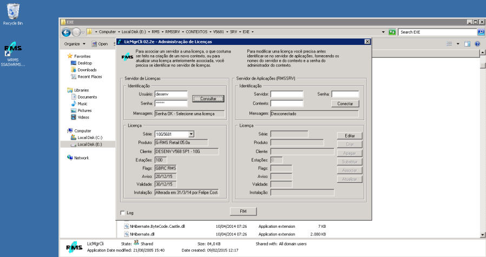Screen dimensions: 486x257
Task: Click V5681 in the address breadcrumb
Action: tap(219, 32)
